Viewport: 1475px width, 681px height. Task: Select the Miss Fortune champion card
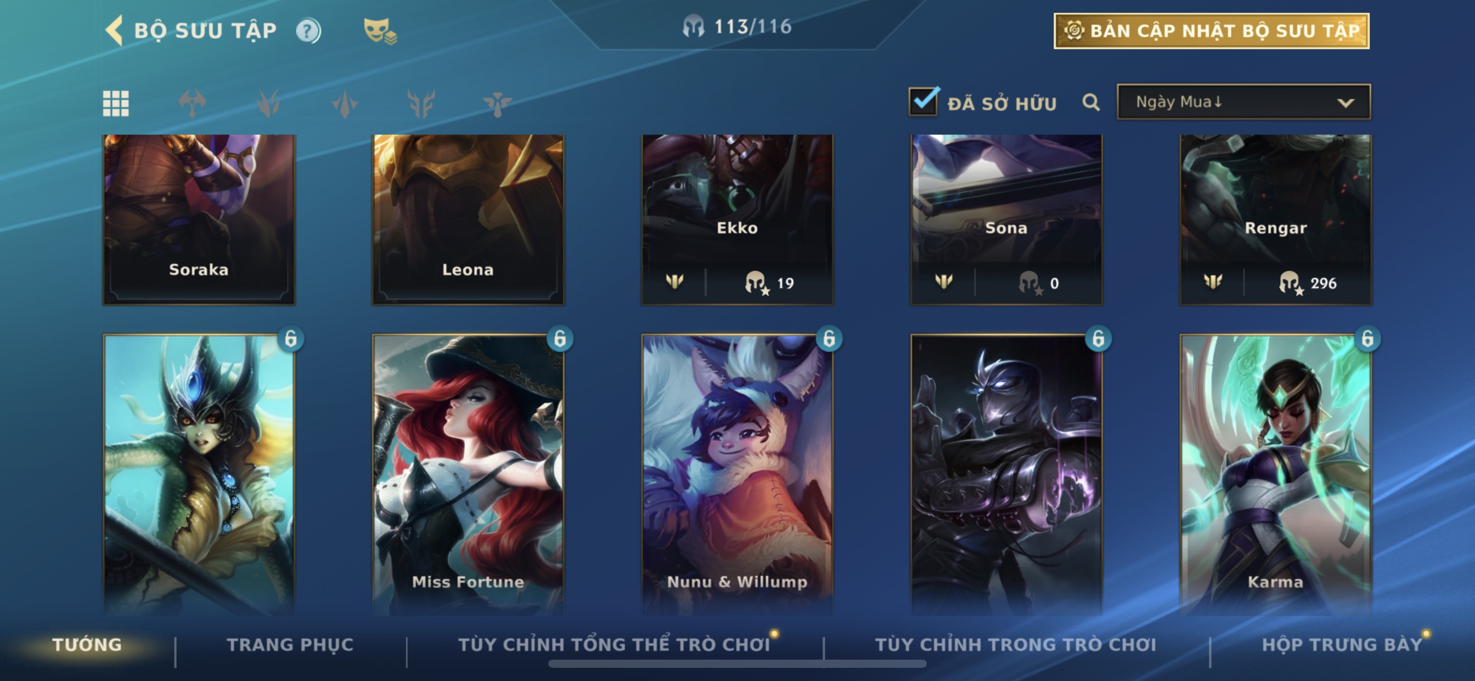(x=468, y=475)
